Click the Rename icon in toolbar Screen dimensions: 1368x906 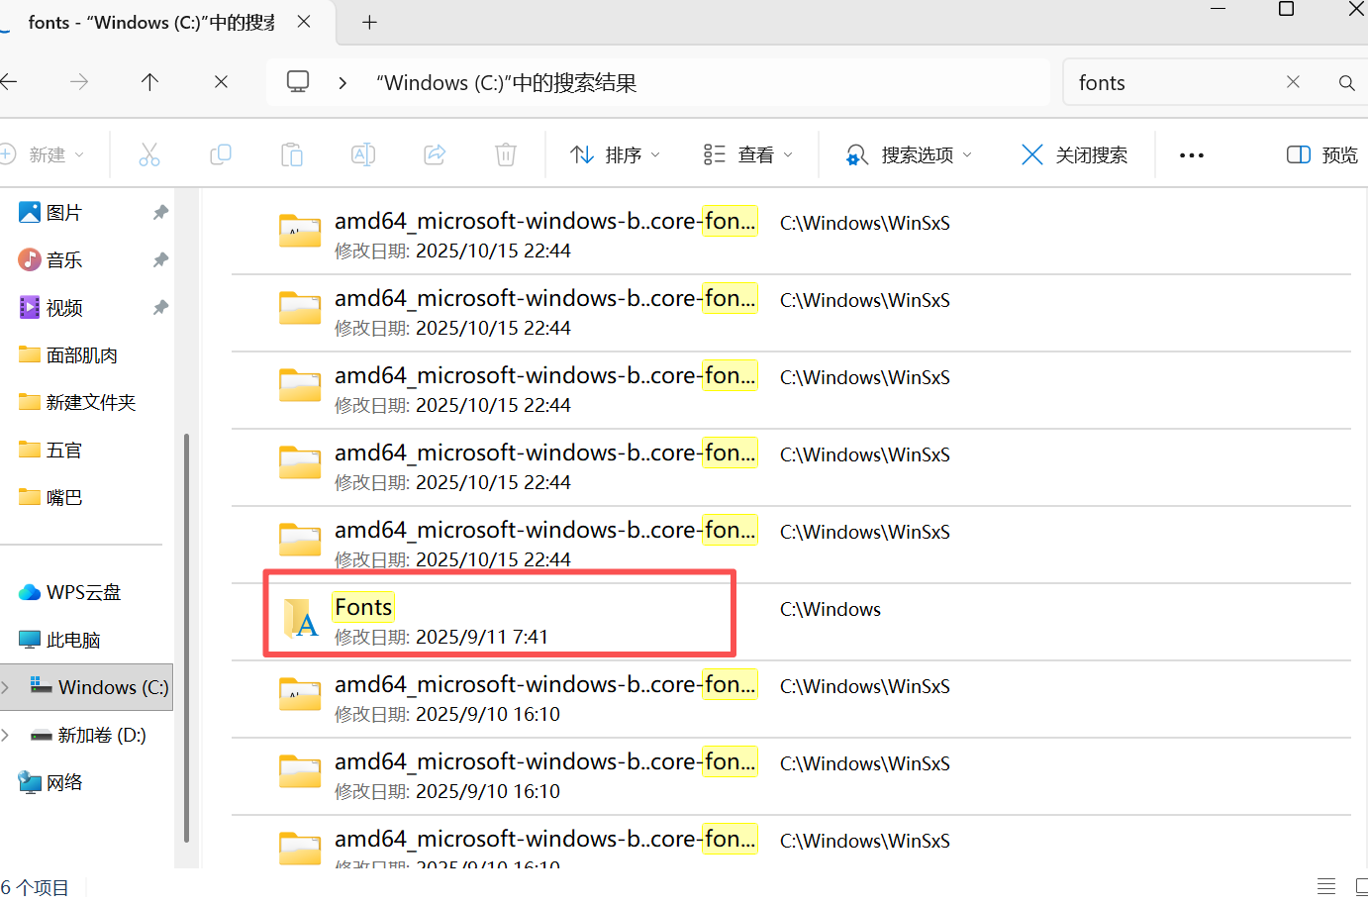363,154
